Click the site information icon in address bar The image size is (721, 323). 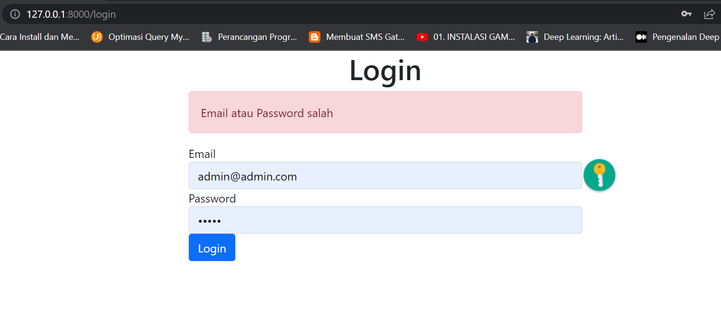[x=15, y=14]
